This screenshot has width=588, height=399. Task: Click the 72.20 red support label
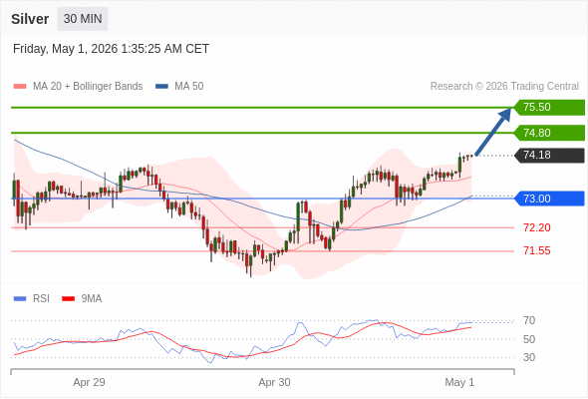537,227
